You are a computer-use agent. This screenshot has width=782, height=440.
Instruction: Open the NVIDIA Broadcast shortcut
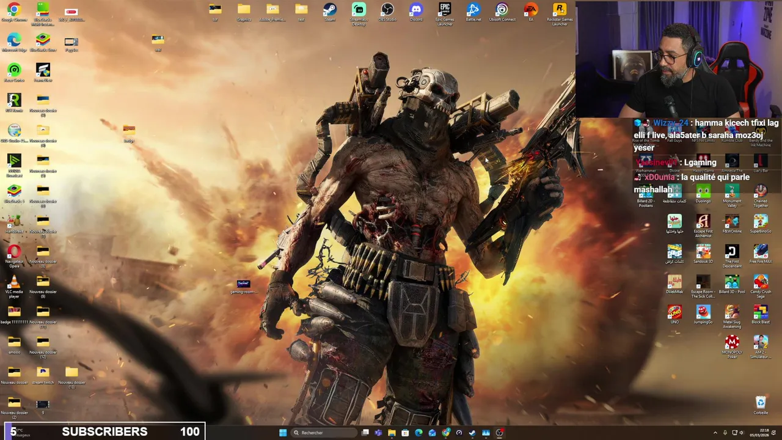pos(14,165)
